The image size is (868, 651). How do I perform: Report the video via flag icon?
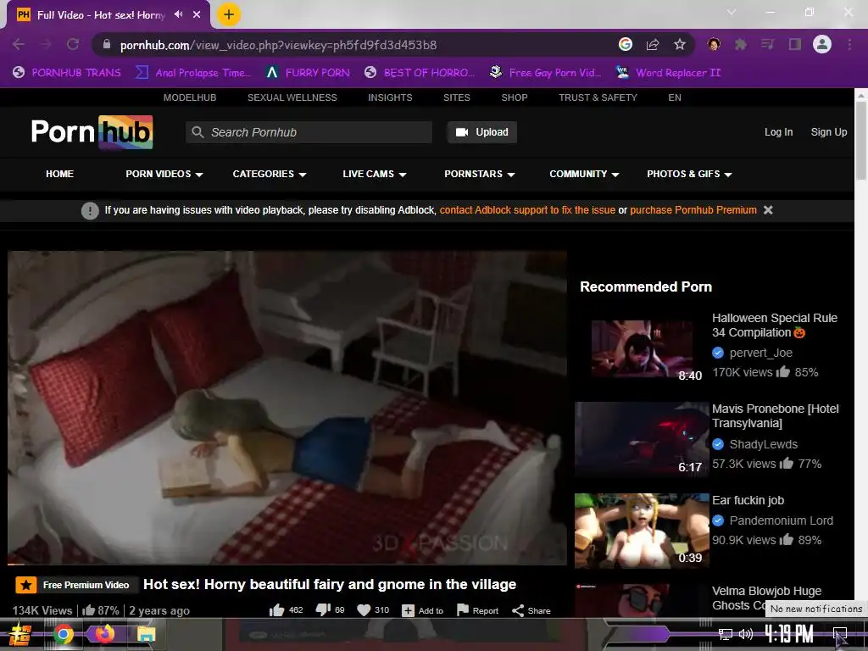463,610
